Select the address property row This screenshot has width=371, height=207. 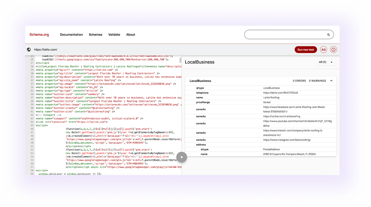coord(261,145)
